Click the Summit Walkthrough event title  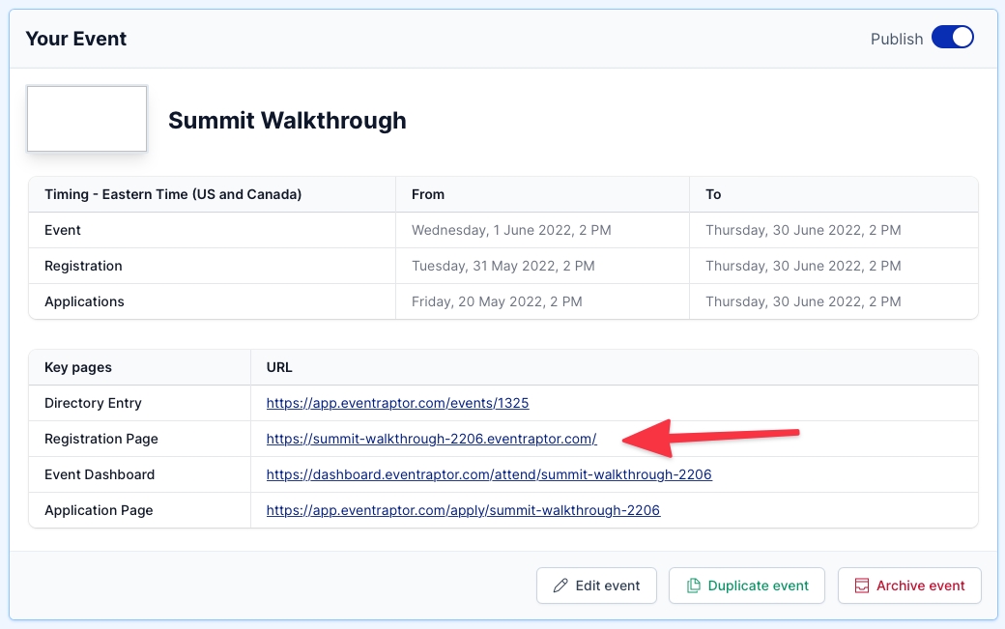click(x=287, y=121)
